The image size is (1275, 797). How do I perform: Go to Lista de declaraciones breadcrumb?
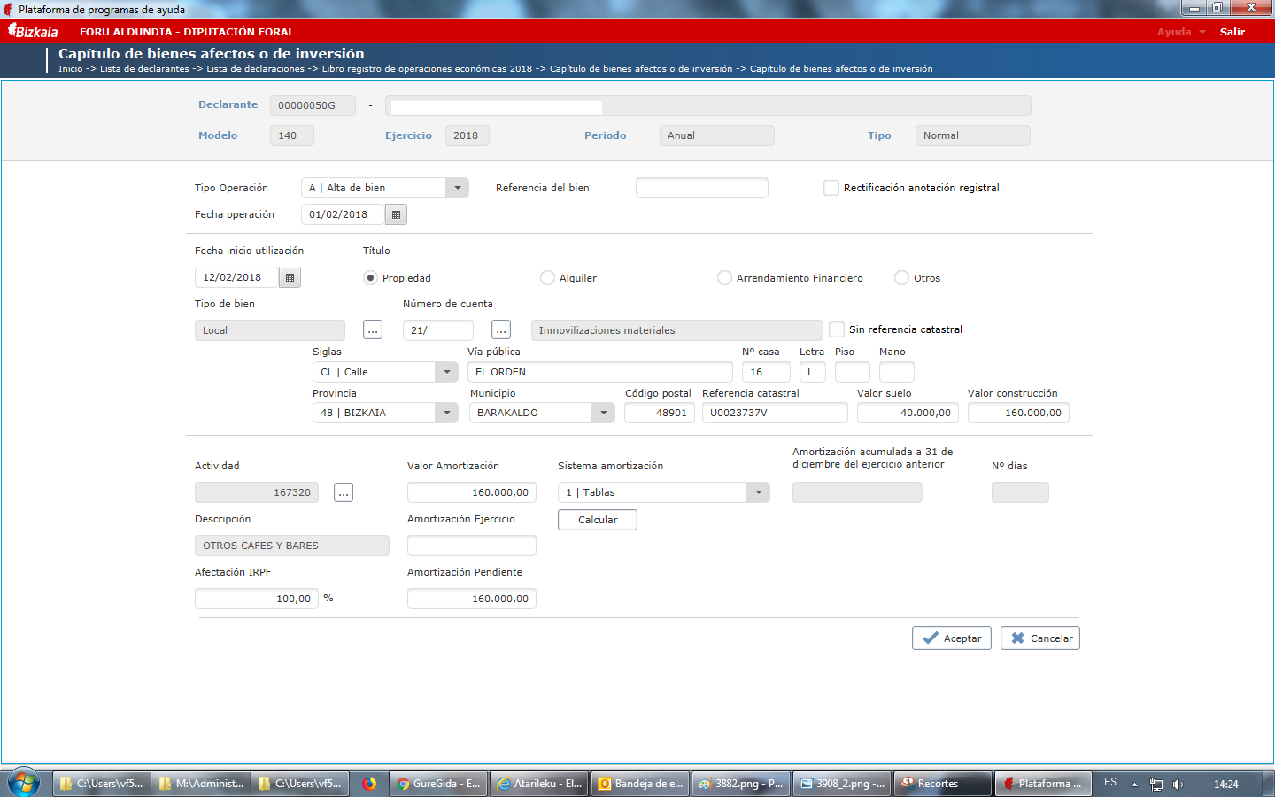(256, 69)
